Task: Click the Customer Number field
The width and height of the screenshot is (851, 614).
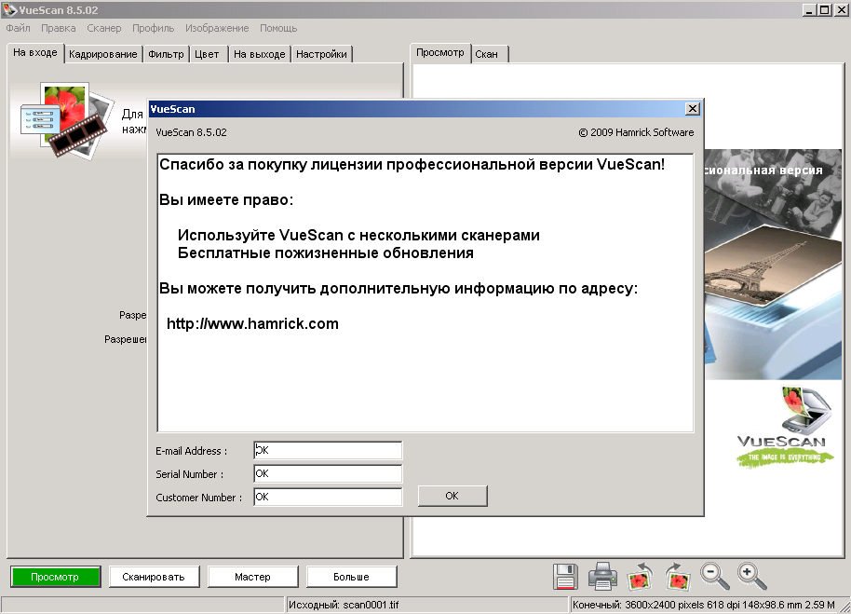Action: pos(328,497)
